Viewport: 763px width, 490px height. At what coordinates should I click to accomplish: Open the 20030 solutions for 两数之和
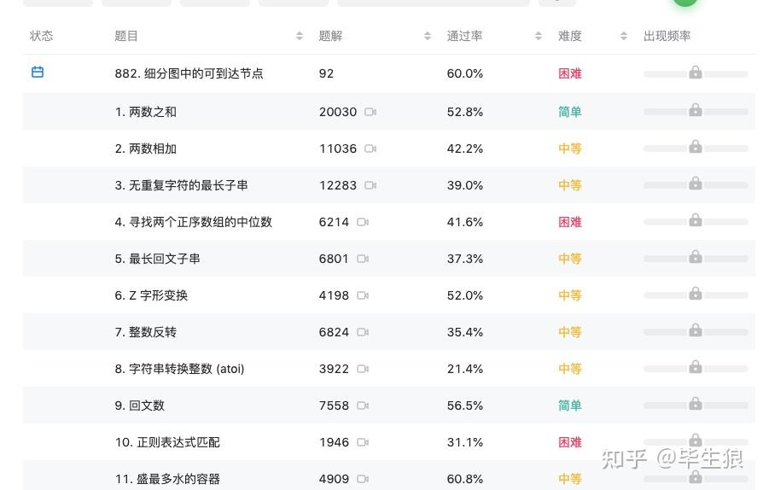[x=338, y=112]
